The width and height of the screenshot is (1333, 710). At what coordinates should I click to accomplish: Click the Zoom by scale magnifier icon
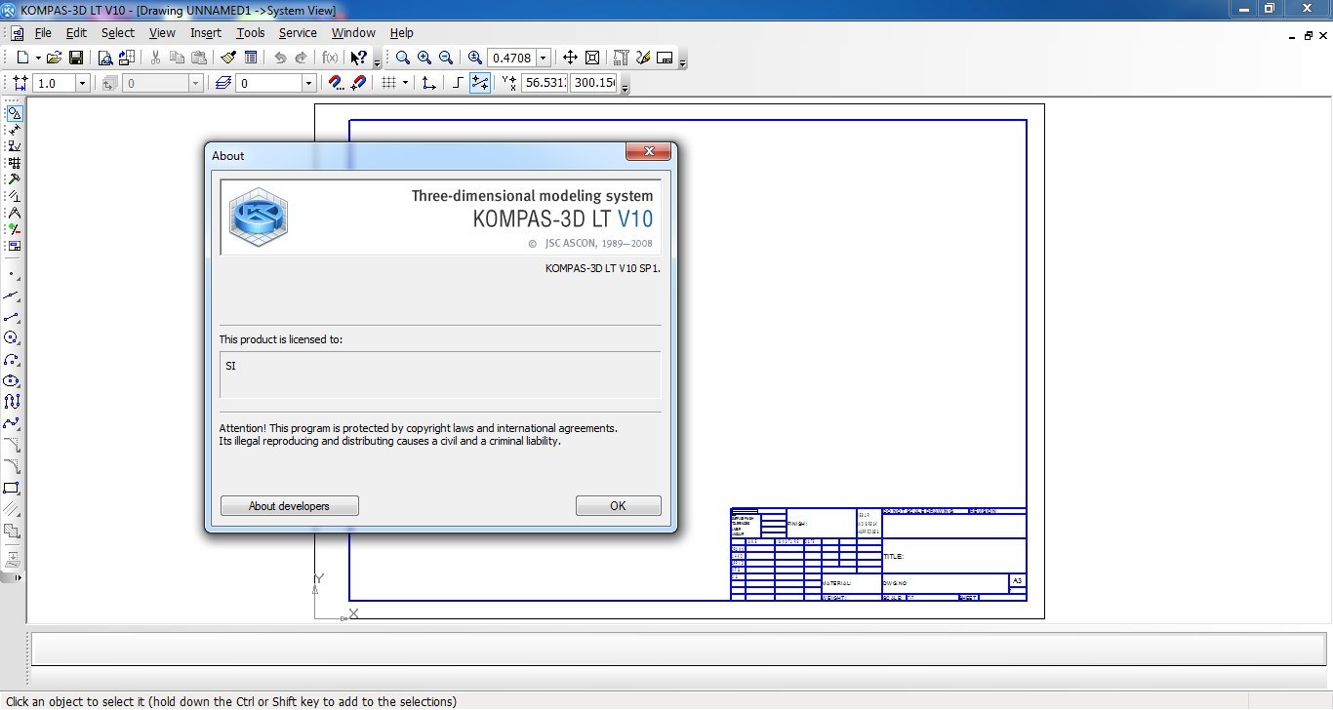pos(475,58)
